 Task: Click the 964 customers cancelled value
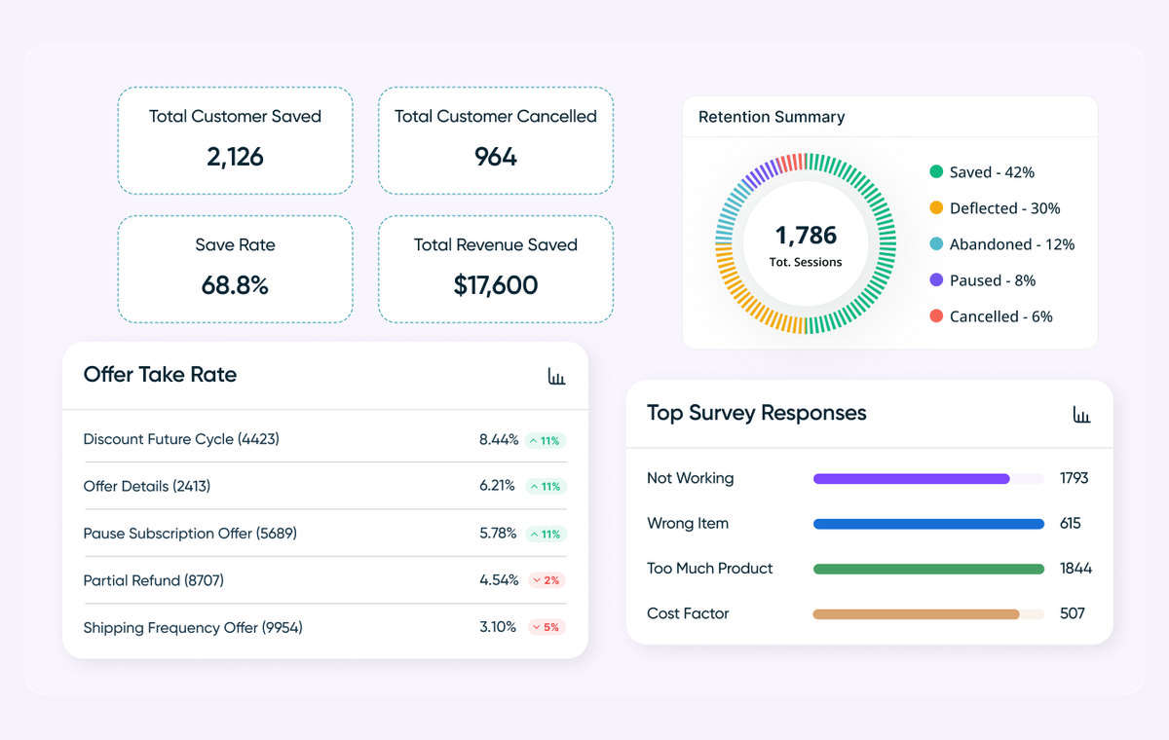[x=496, y=157]
